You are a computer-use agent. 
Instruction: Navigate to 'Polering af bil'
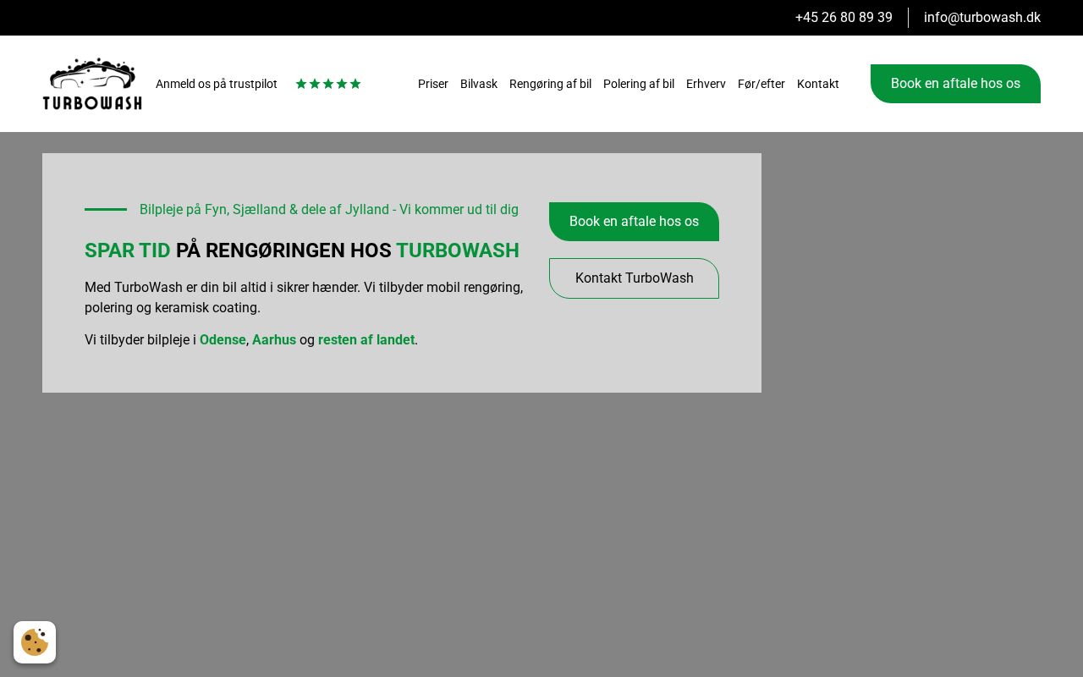pos(639,84)
